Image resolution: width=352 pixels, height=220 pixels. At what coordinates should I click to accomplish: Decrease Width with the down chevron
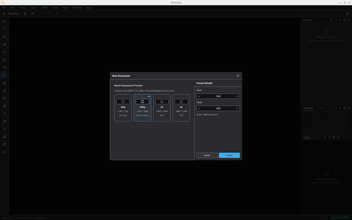[199, 96]
